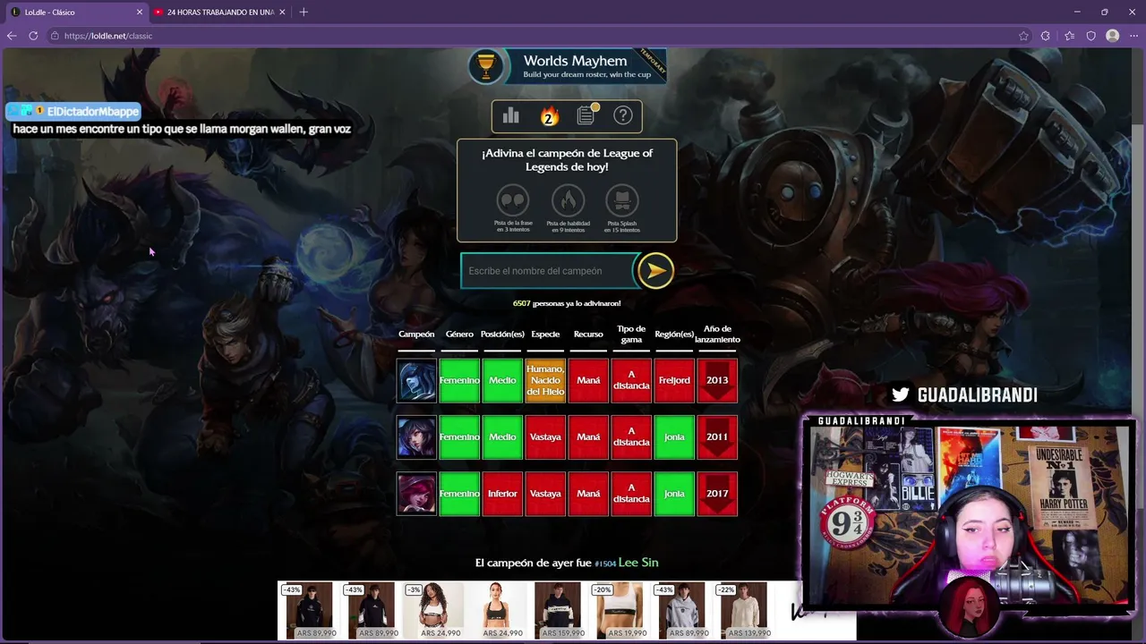Click the Posición(es) column header
The image size is (1146, 644).
502,335
